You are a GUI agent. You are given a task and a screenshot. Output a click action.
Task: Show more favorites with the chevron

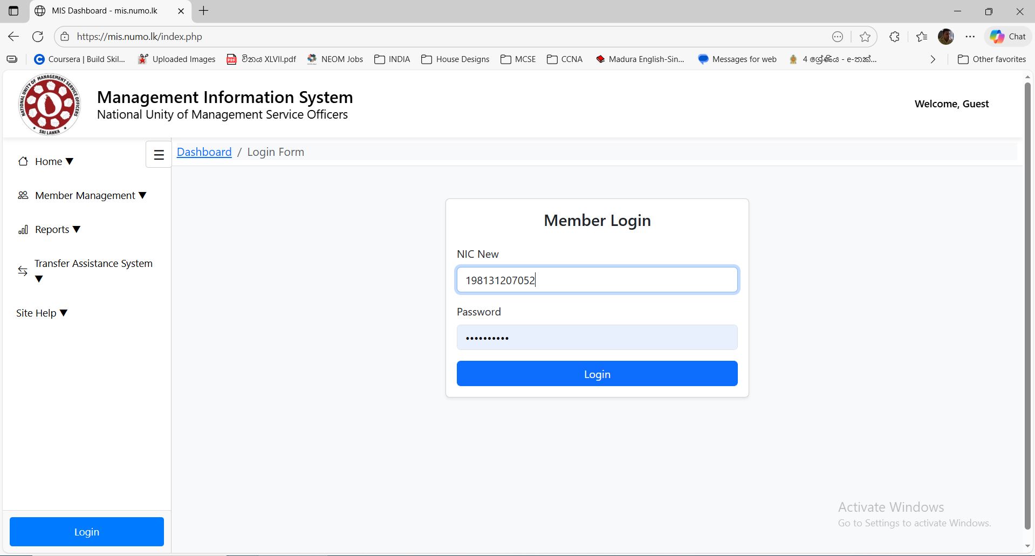(933, 59)
